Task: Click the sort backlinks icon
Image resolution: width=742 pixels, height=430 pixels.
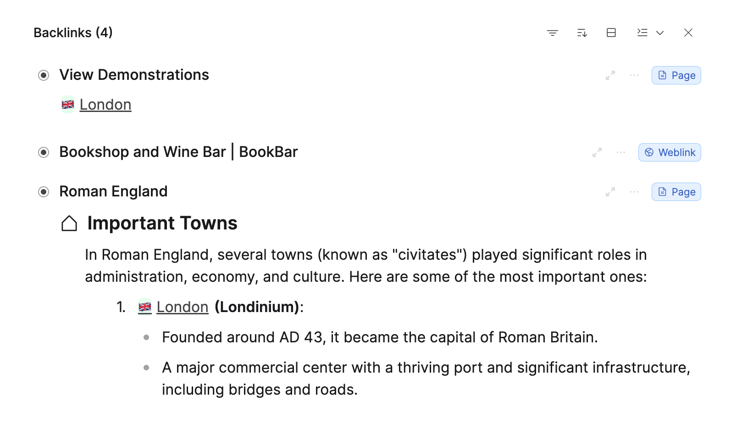Action: pyautogui.click(x=582, y=33)
